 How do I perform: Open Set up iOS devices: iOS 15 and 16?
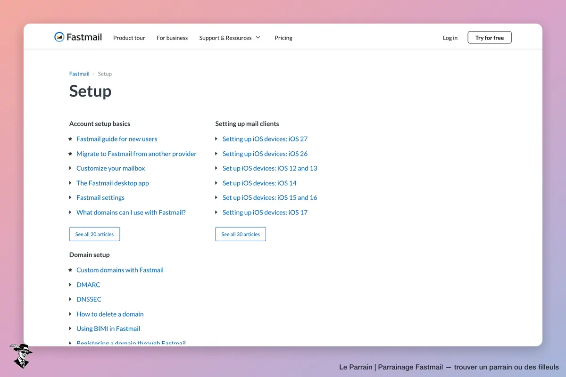pyautogui.click(x=270, y=197)
